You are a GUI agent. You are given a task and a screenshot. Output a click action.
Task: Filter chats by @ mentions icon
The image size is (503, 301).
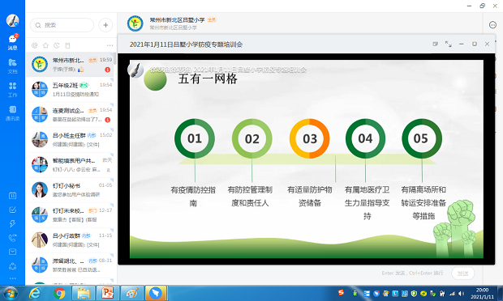(x=35, y=45)
